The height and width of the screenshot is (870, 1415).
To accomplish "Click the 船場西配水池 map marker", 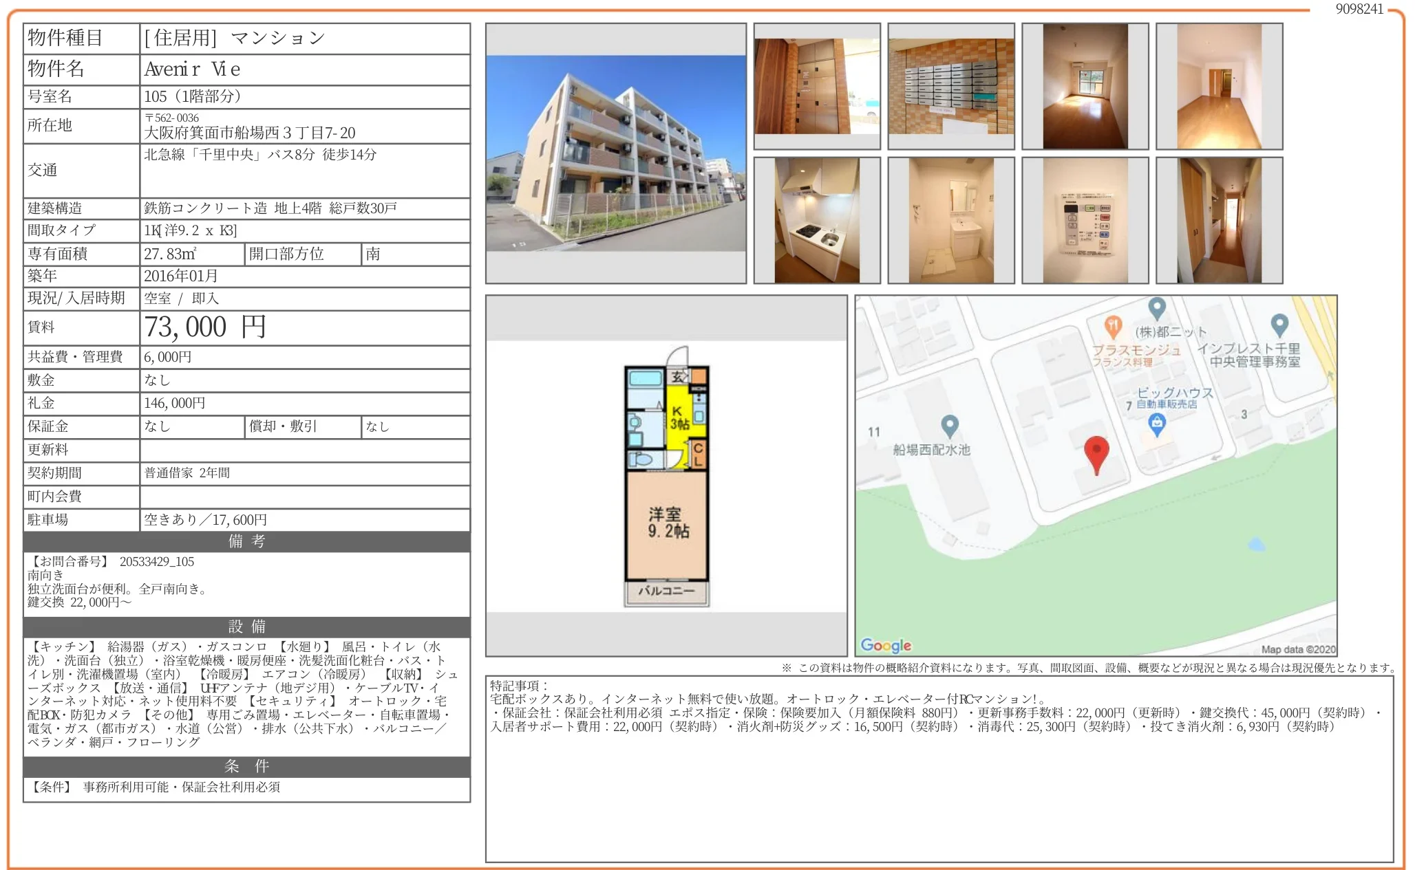I will click(949, 426).
